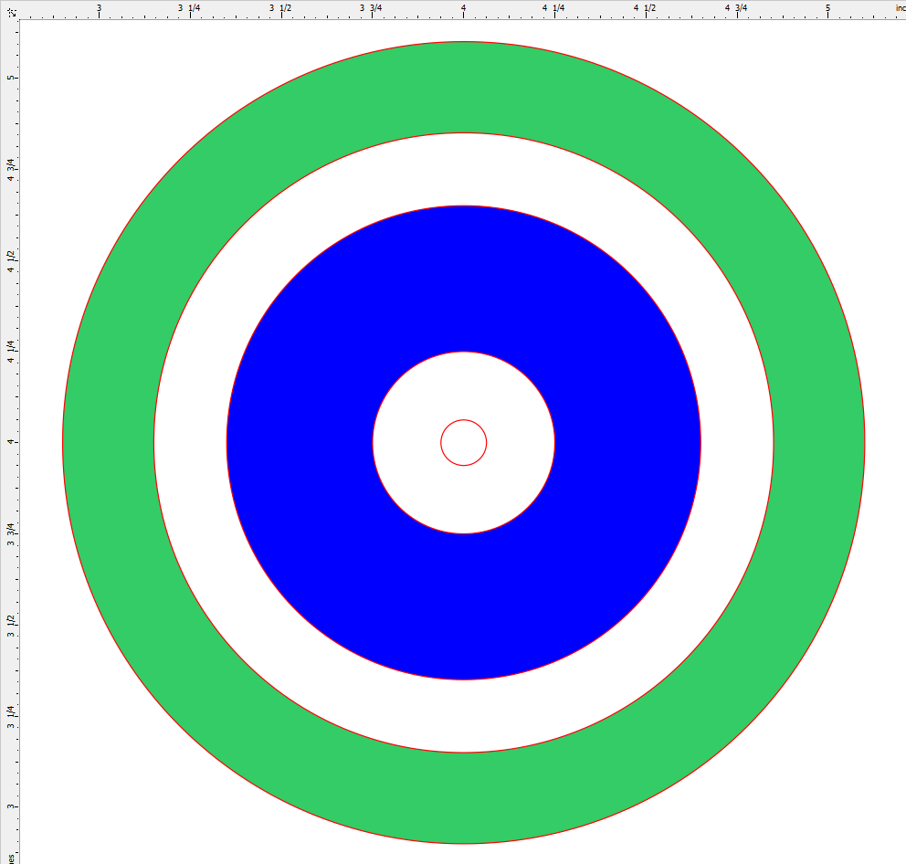Click the '4 1/4' mark on the vertical ruler
This screenshot has width=906, height=864.
point(10,352)
